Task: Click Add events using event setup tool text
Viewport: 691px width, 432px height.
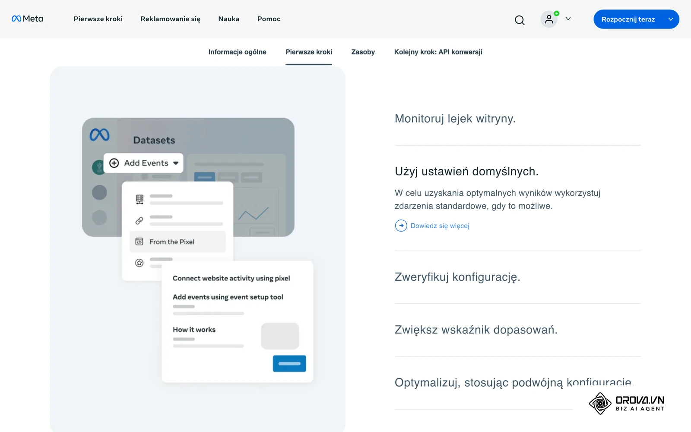Action: point(228,297)
